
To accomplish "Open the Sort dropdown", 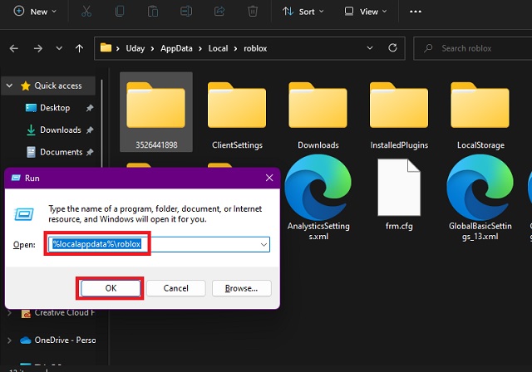I will point(303,12).
